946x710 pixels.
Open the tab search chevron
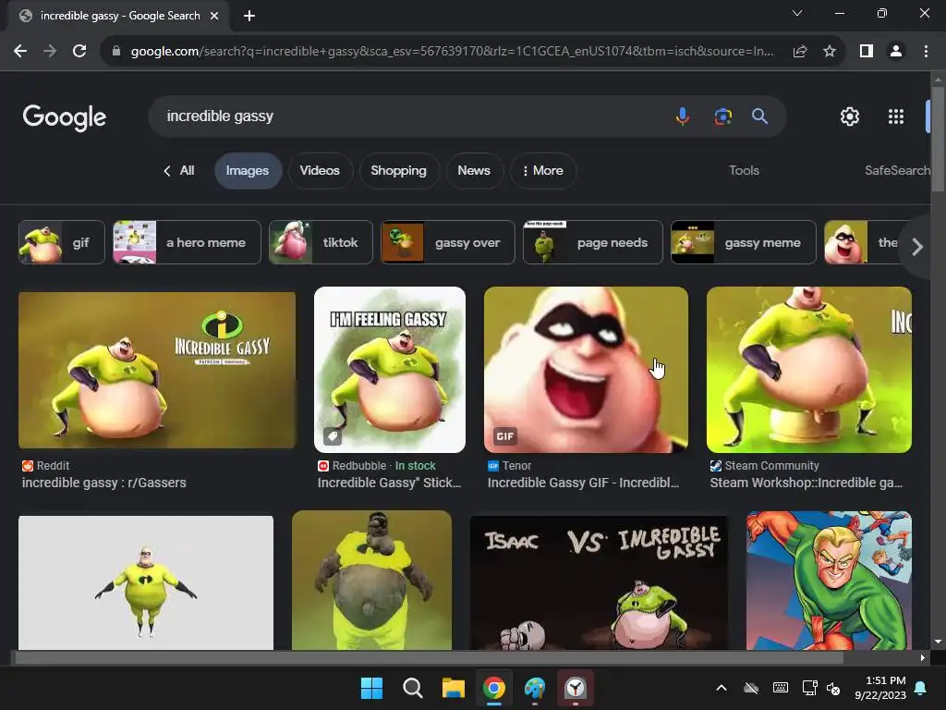[x=797, y=13]
